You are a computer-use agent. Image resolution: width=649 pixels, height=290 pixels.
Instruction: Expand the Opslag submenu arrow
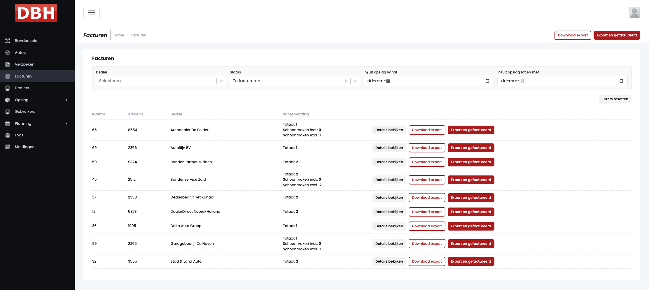(x=67, y=100)
